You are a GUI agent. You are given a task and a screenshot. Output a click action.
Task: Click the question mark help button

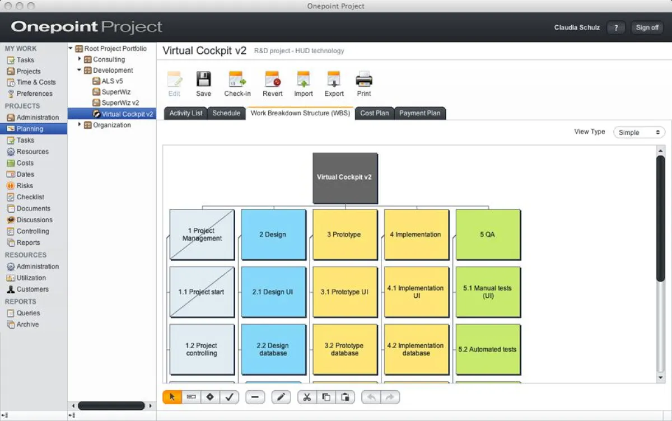point(616,27)
